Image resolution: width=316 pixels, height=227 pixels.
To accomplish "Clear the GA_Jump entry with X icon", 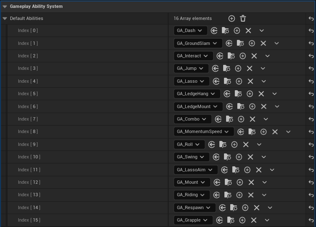I will pos(249,69).
